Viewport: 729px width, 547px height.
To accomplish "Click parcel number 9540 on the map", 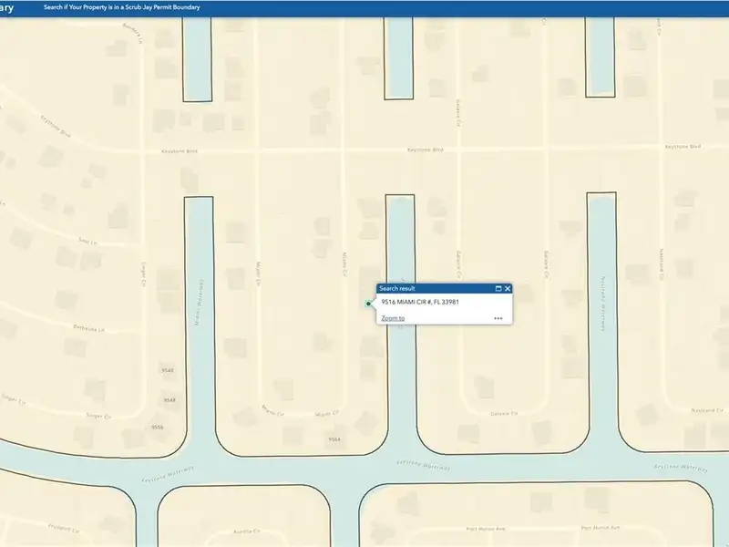I will point(168,371).
